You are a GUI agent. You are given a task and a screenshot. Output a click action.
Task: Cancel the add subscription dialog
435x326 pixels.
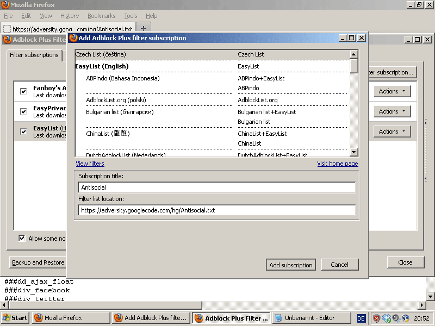(x=339, y=265)
